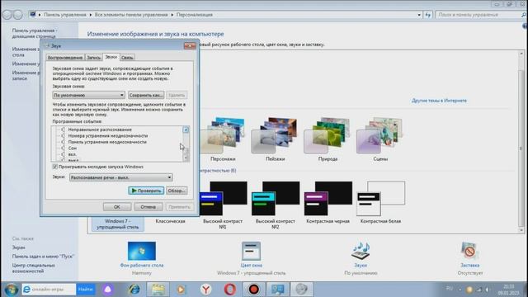Switch to the Воспроизведение tab
This screenshot has width=528, height=297.
coord(65,58)
